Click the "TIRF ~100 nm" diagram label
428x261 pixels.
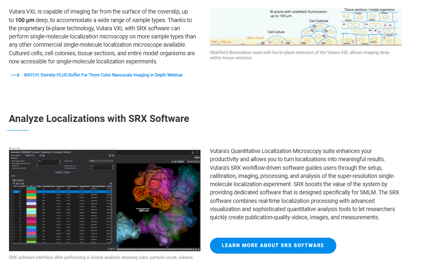221,42
